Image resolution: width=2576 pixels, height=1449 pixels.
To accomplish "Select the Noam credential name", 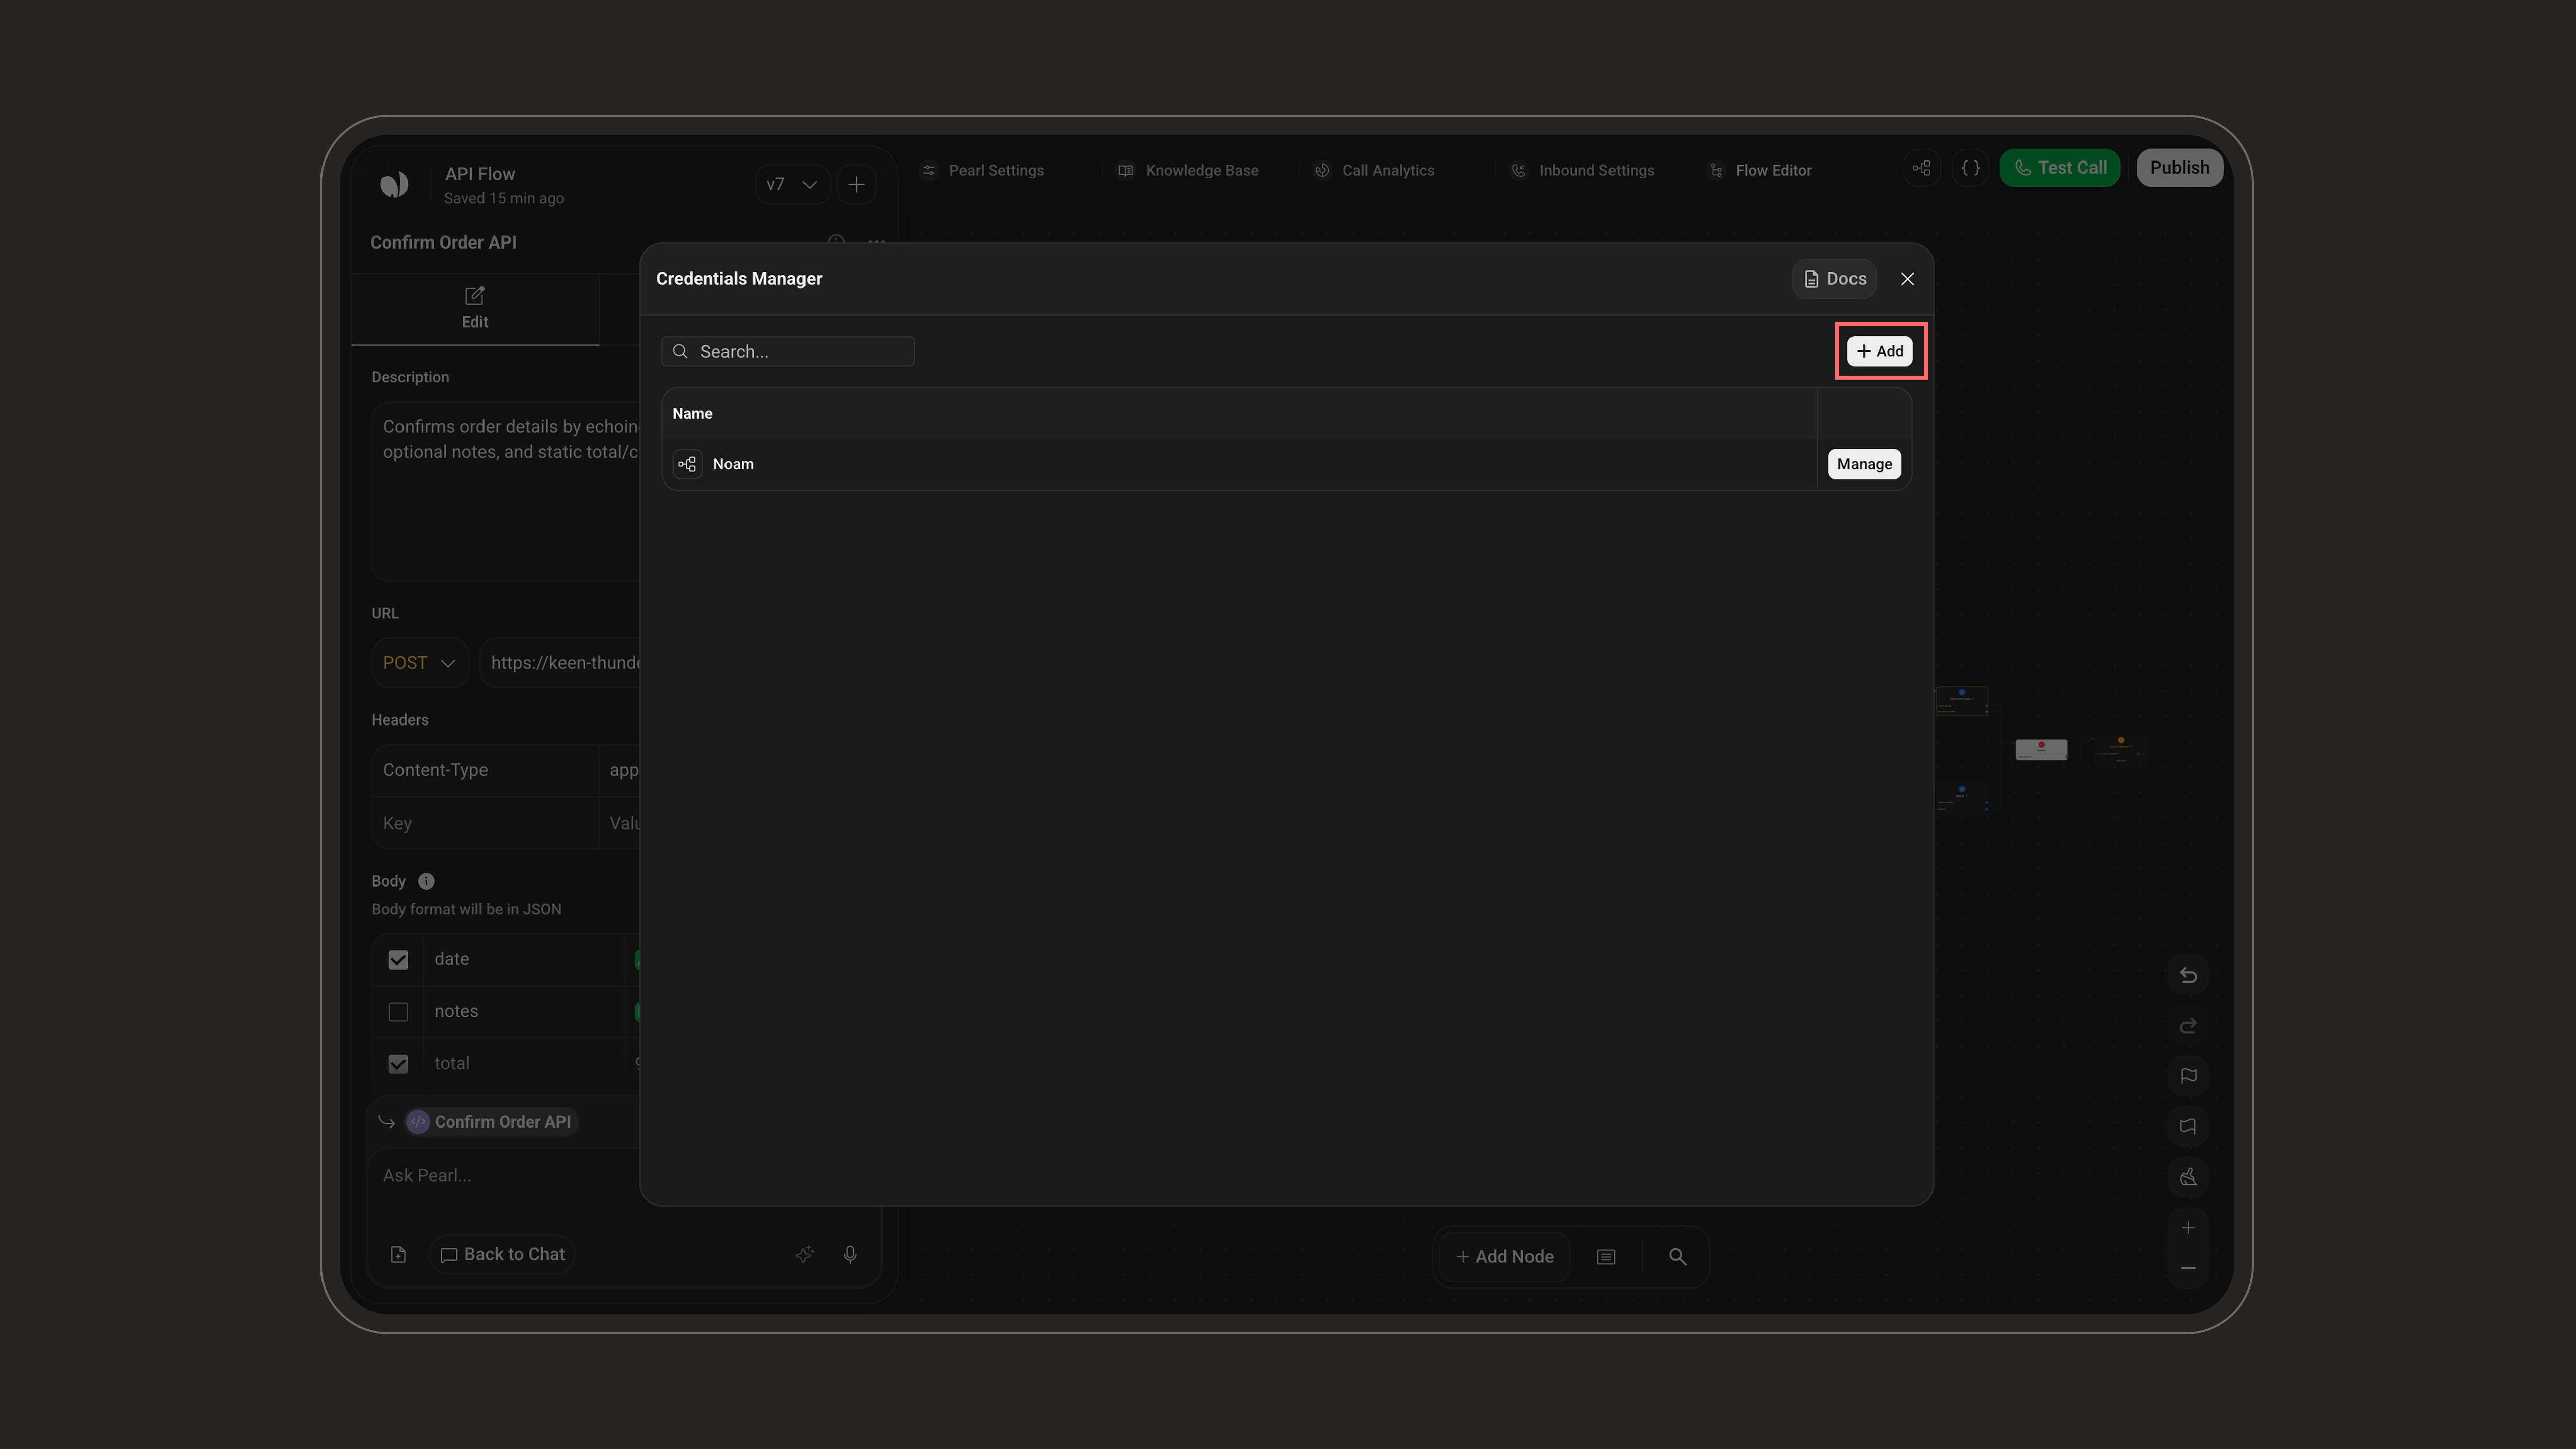I will point(733,464).
